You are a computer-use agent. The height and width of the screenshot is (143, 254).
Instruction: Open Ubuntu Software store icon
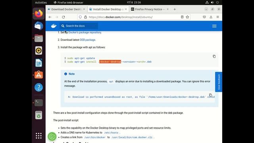click(38, 75)
